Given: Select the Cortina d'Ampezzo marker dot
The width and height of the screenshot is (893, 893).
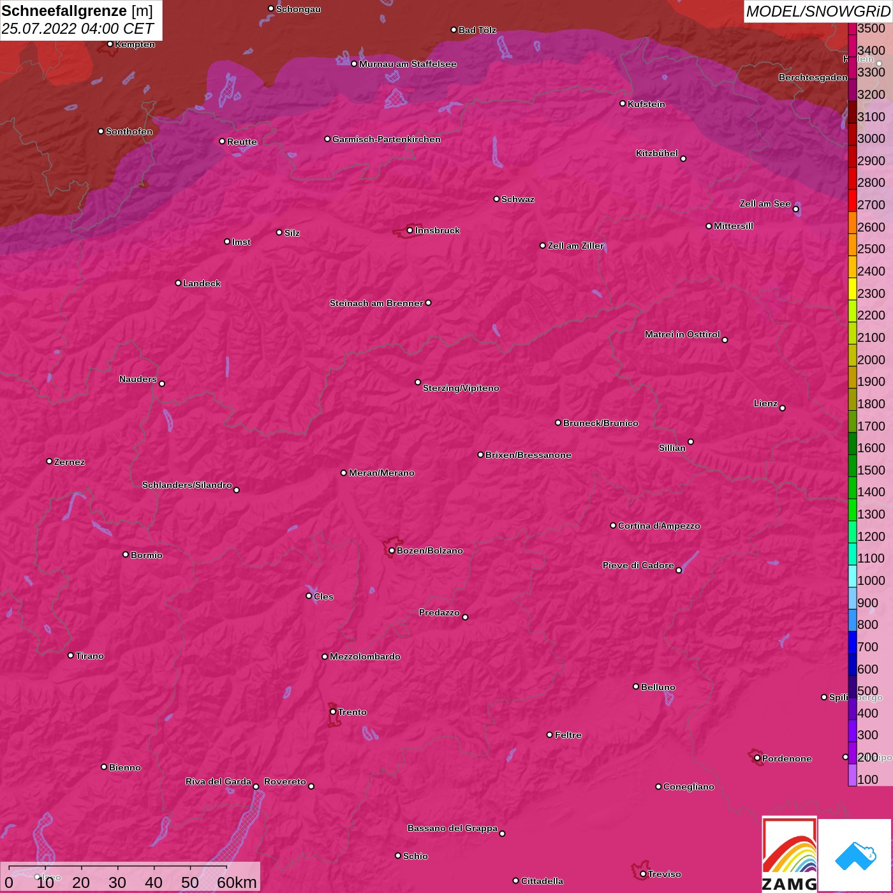Looking at the screenshot, I should point(613,526).
